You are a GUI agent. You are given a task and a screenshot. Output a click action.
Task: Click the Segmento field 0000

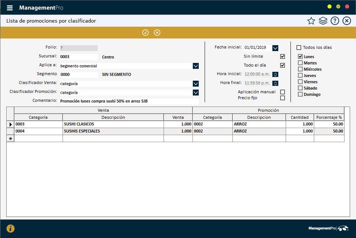pyautogui.click(x=79, y=74)
